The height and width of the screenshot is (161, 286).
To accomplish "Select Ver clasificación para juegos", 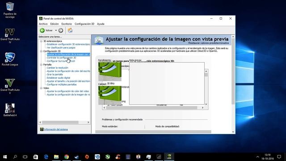I will click(x=61, y=48).
